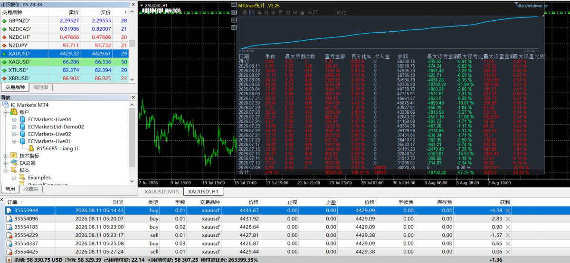Click the arrow icon beside XAGUSD'
This screenshot has width=570, height=263.
4,62
